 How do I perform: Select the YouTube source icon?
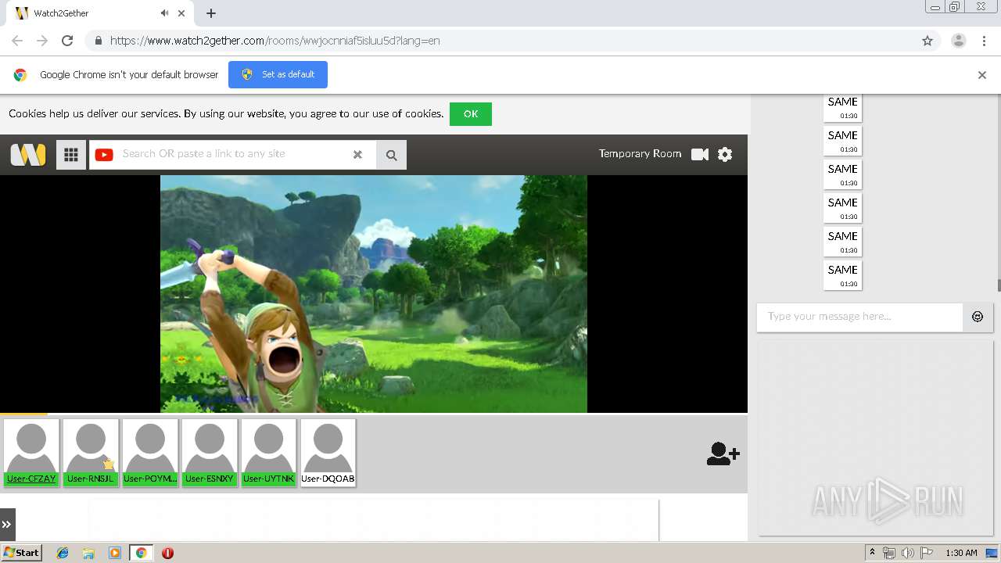[x=104, y=154]
